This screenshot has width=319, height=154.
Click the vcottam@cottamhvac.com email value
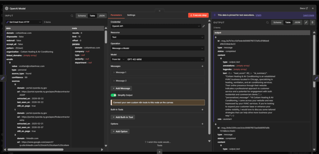(x=31, y=66)
